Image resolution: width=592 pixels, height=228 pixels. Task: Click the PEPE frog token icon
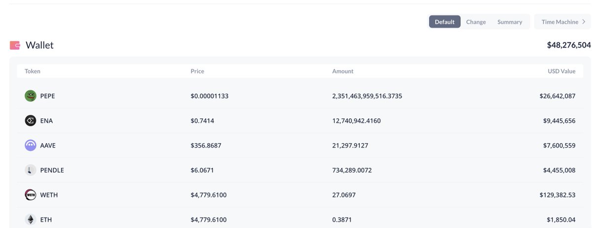click(x=31, y=96)
